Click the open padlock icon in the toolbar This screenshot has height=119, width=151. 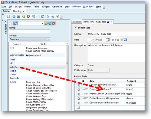tap(14, 17)
